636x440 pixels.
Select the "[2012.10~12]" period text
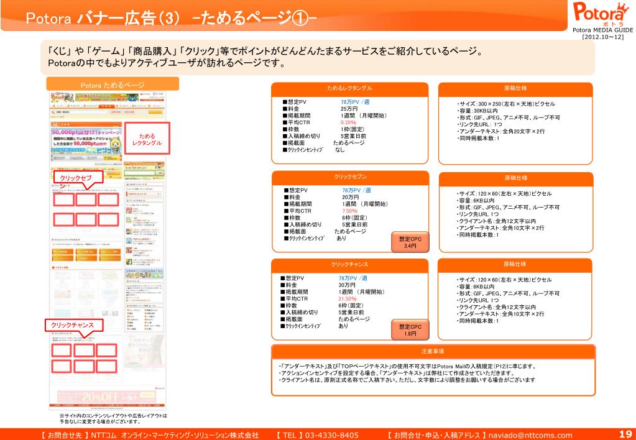pyautogui.click(x=603, y=37)
